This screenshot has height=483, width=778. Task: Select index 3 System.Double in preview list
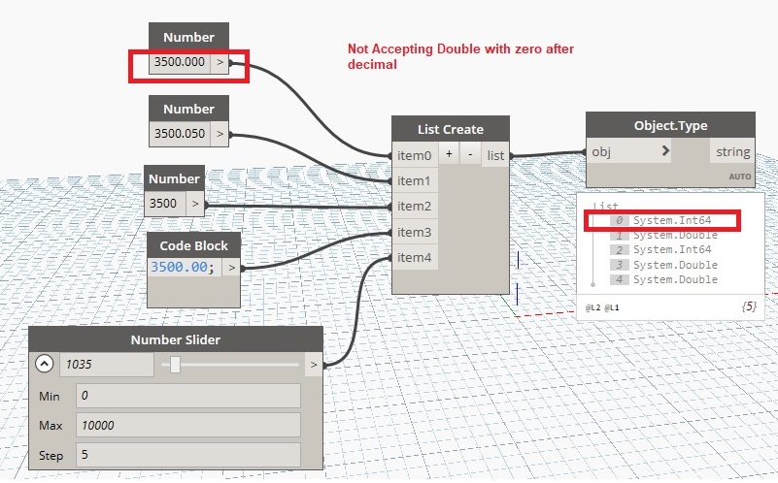tap(664, 265)
